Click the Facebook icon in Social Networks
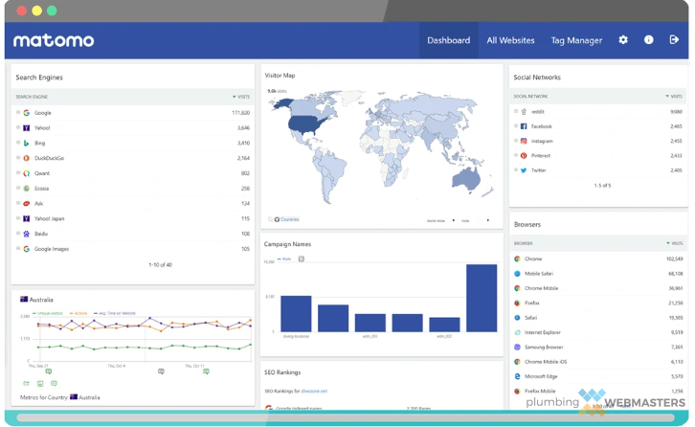 (x=524, y=126)
